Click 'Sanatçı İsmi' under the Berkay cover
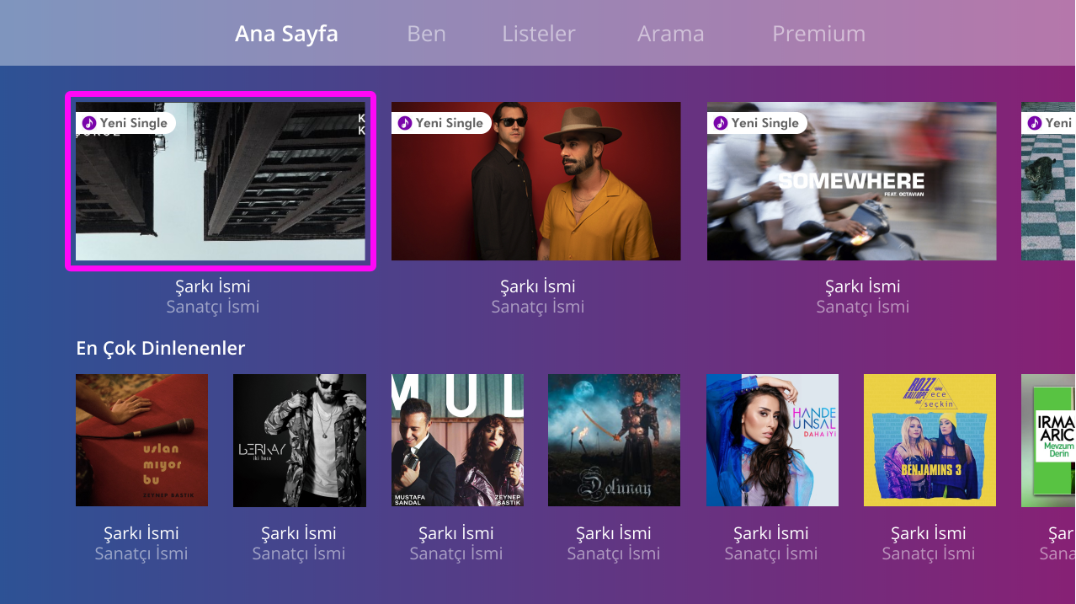Image resolution: width=1076 pixels, height=604 pixels. coord(299,553)
